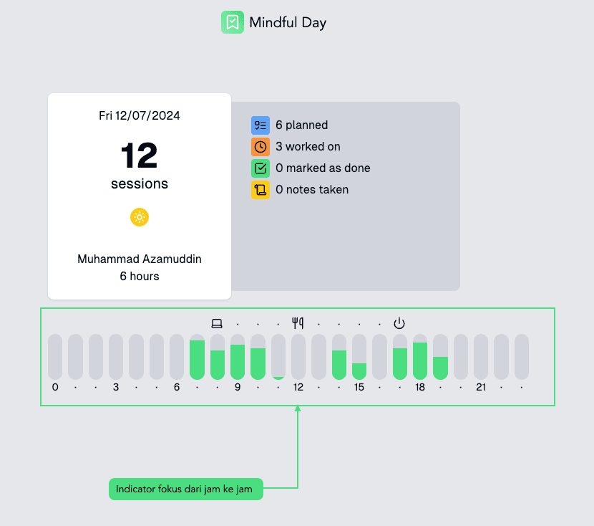594x526 pixels.
Task: Click the orange clock worked-on icon
Action: click(x=261, y=147)
